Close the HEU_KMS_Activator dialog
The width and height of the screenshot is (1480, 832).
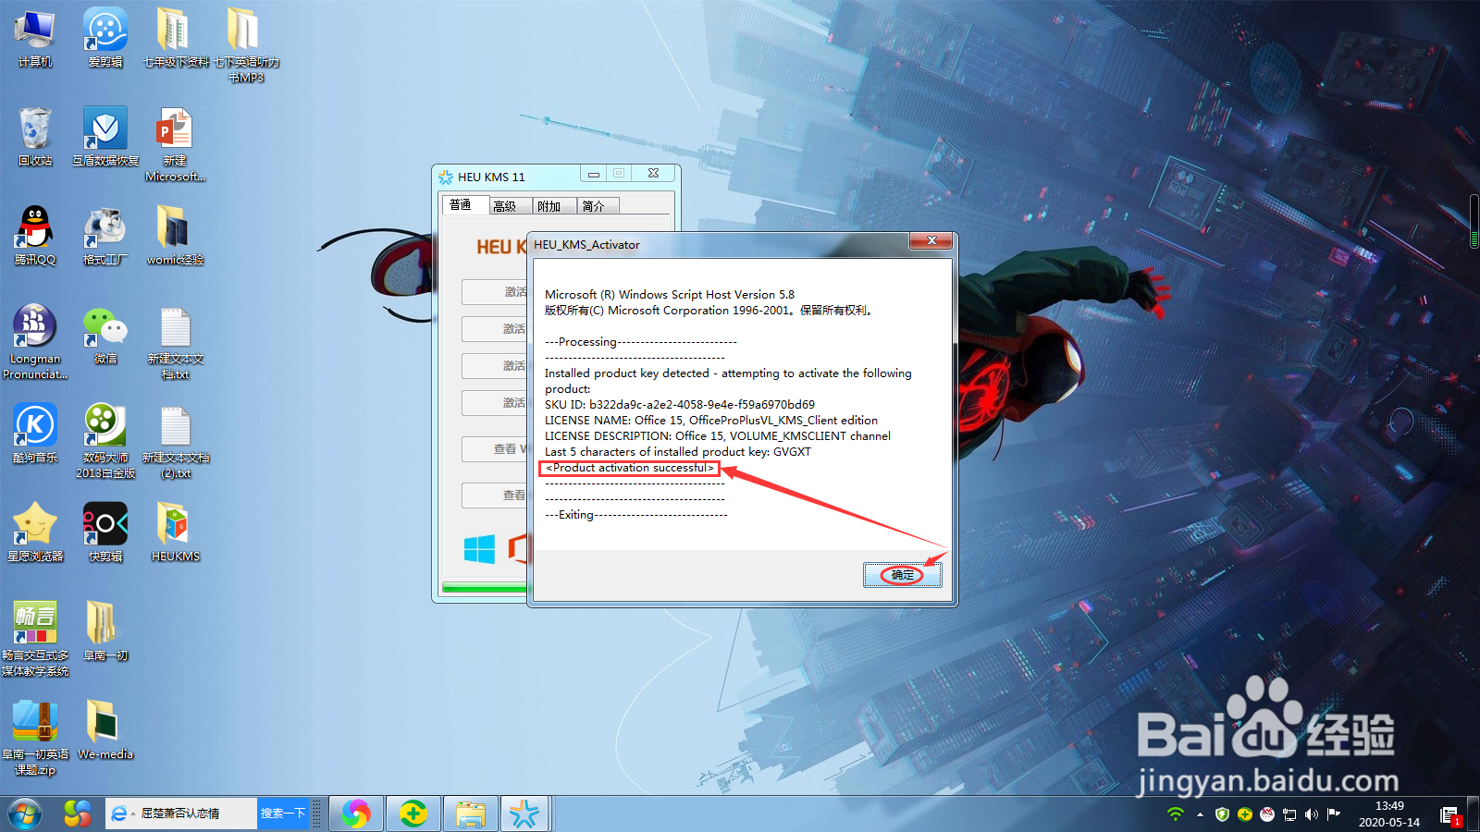coord(931,241)
